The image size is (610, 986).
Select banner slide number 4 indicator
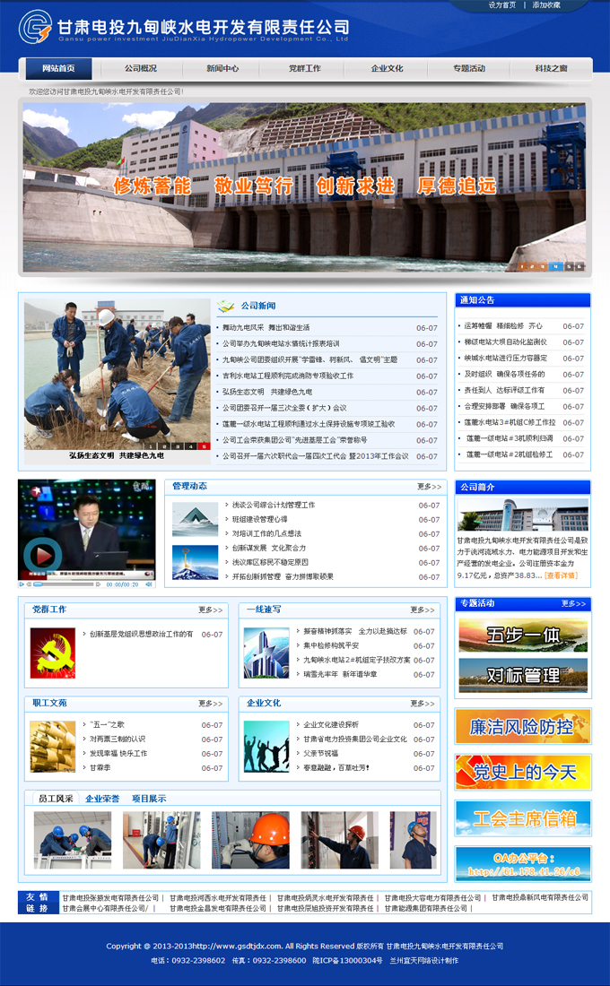[556, 266]
